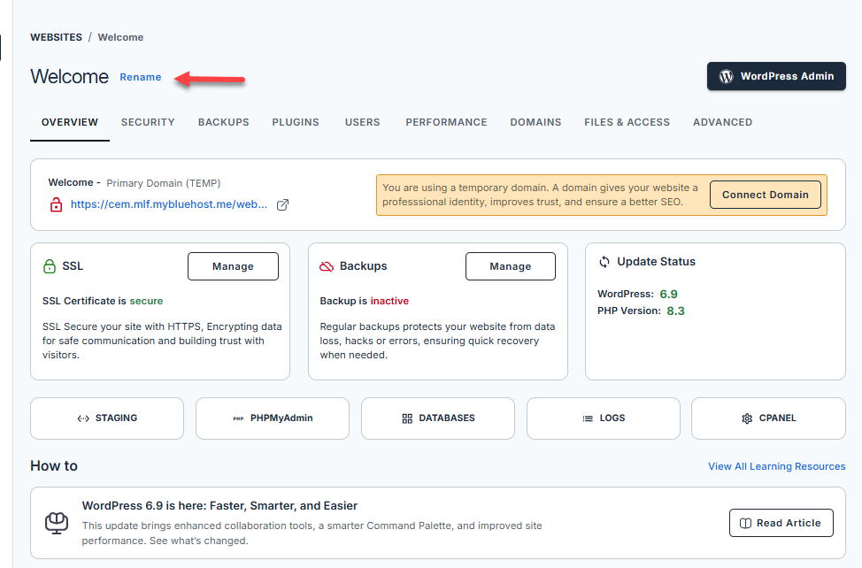Screen dimensions: 862x568
Task: Open STAGING tool
Action: pyautogui.click(x=107, y=418)
